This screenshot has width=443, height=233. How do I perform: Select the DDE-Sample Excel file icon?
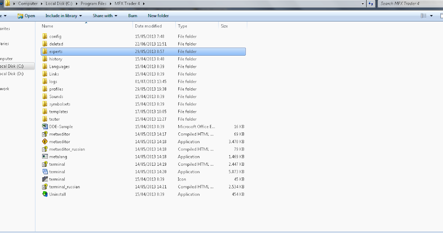click(x=45, y=126)
